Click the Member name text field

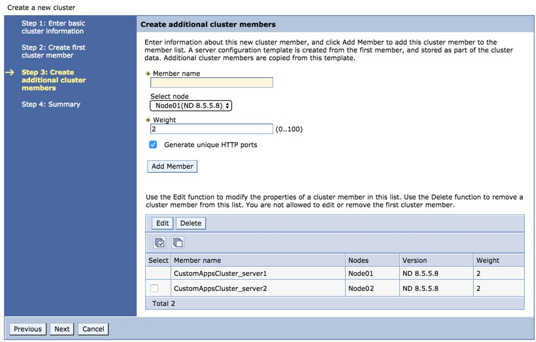[211, 82]
